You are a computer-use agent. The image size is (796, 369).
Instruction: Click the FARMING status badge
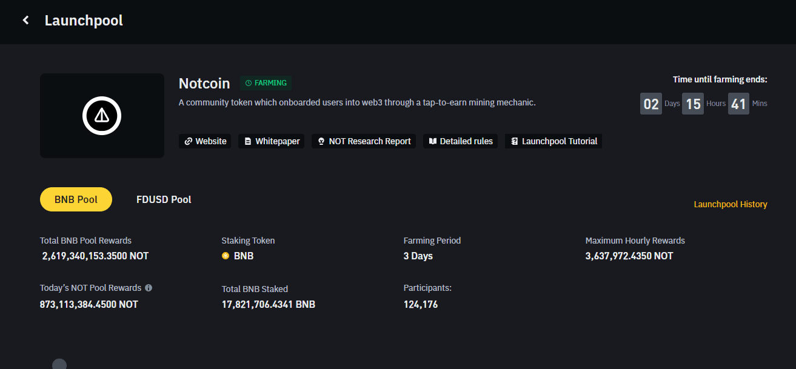click(x=266, y=83)
